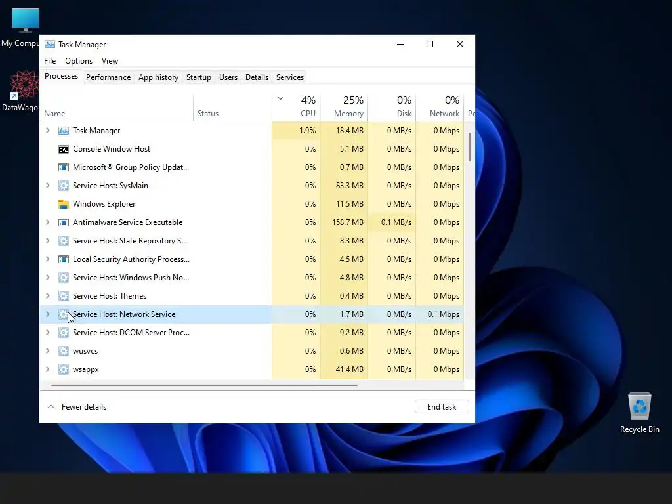Sort processes by the Name column header
This screenshot has width=672, height=504.
117,107
